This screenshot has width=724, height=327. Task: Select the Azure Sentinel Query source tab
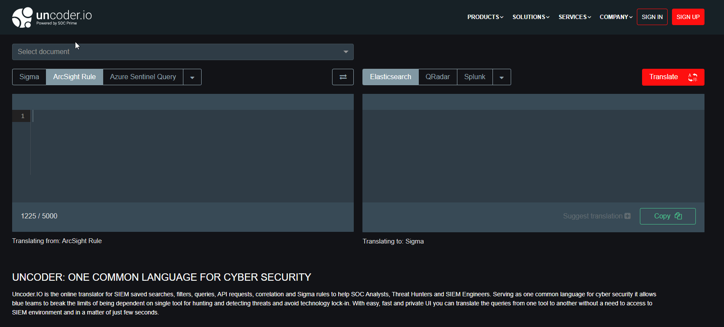143,77
